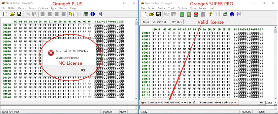Open the wrench settings icon in right window
Viewport: 278px width, 114px height.
pyautogui.click(x=225, y=14)
